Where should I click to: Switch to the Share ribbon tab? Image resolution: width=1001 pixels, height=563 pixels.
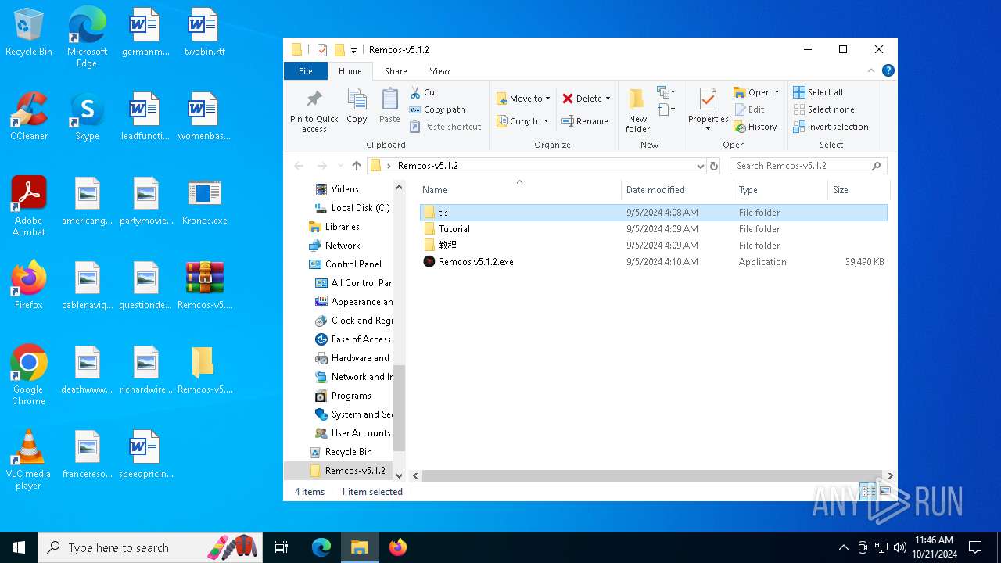pyautogui.click(x=396, y=71)
